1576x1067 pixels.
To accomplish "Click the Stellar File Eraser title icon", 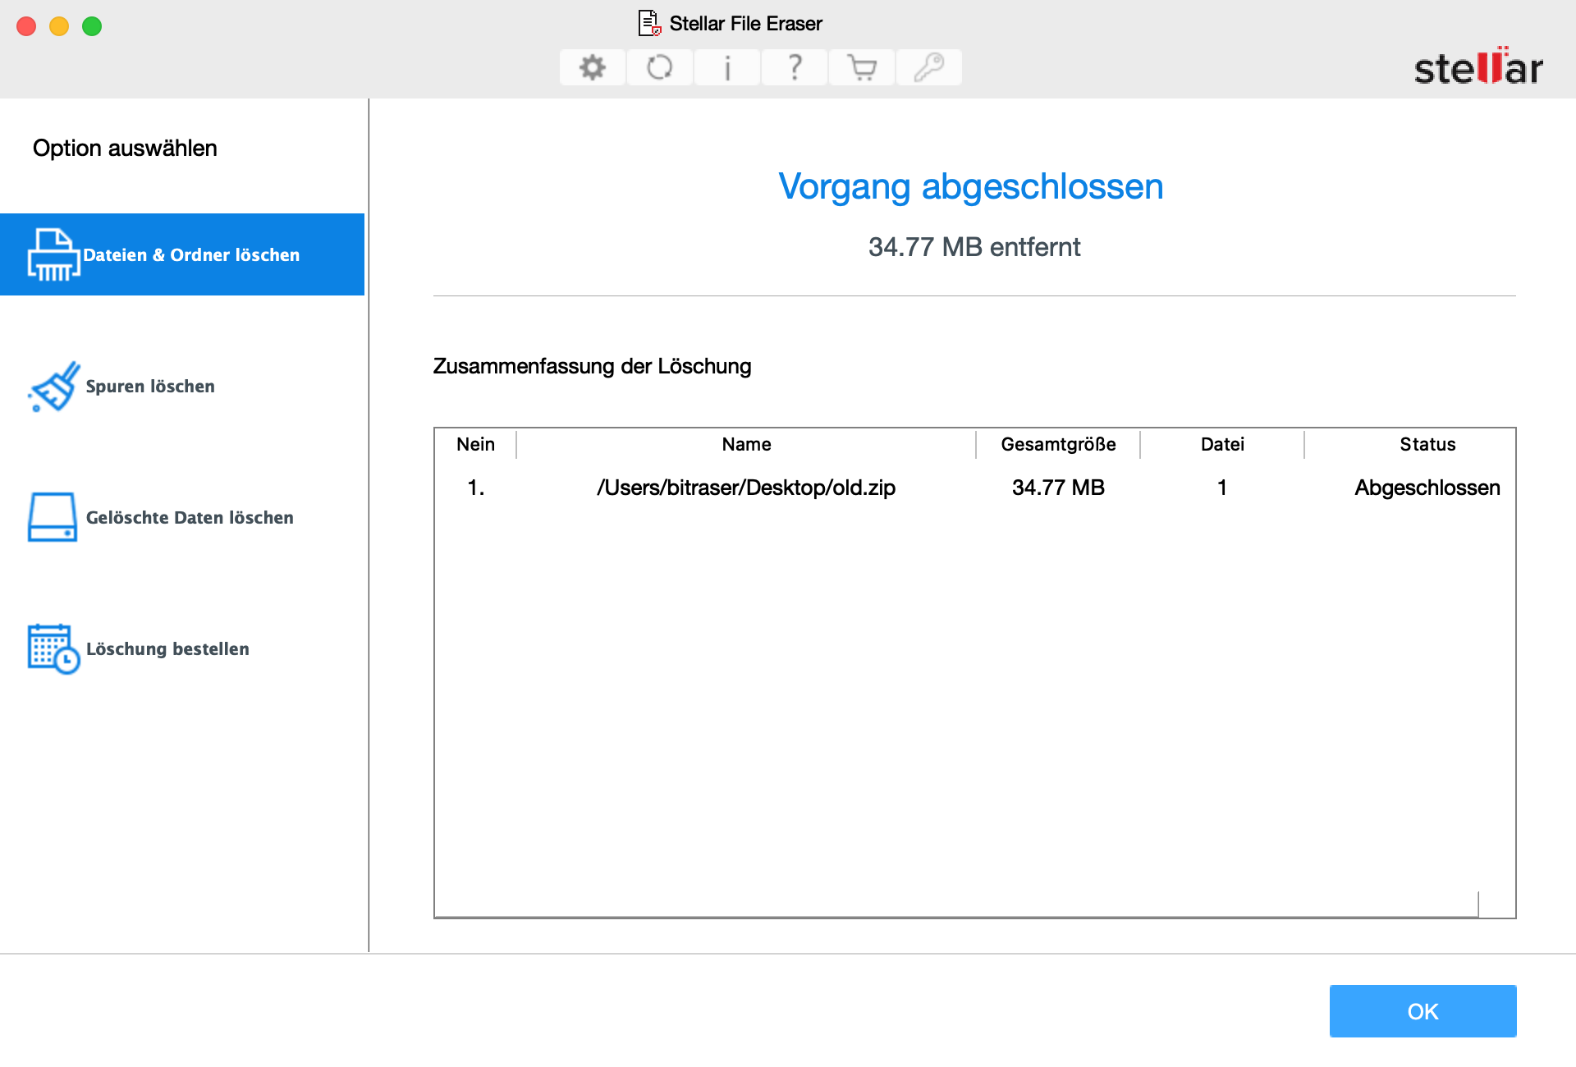I will click(650, 23).
